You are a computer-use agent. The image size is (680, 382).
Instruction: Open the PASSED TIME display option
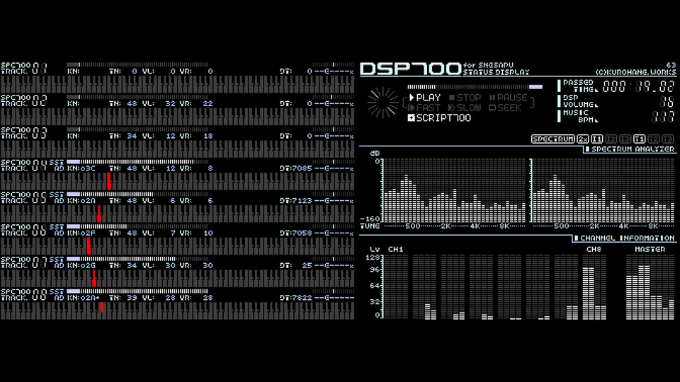(579, 86)
